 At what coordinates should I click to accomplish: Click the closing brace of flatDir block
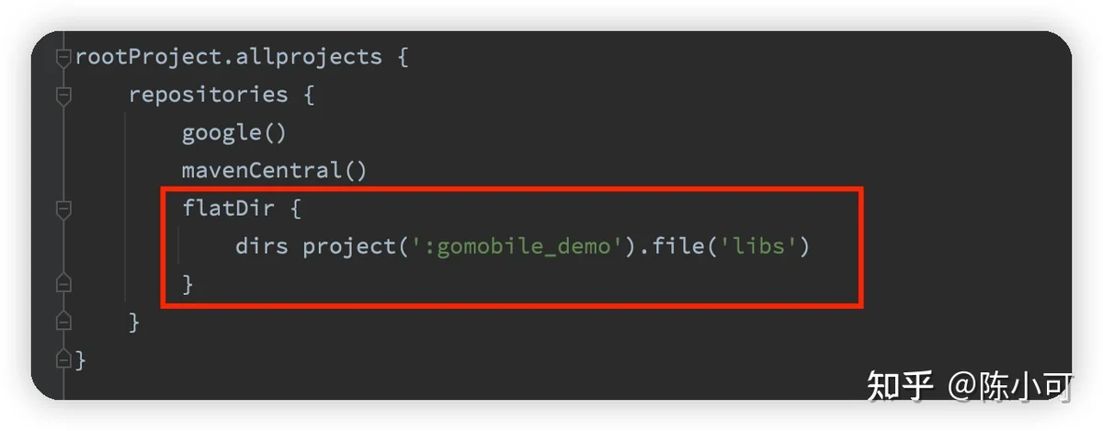[x=188, y=284]
